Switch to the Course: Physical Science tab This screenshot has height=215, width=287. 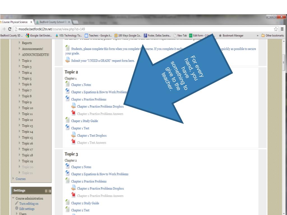pos(15,22)
